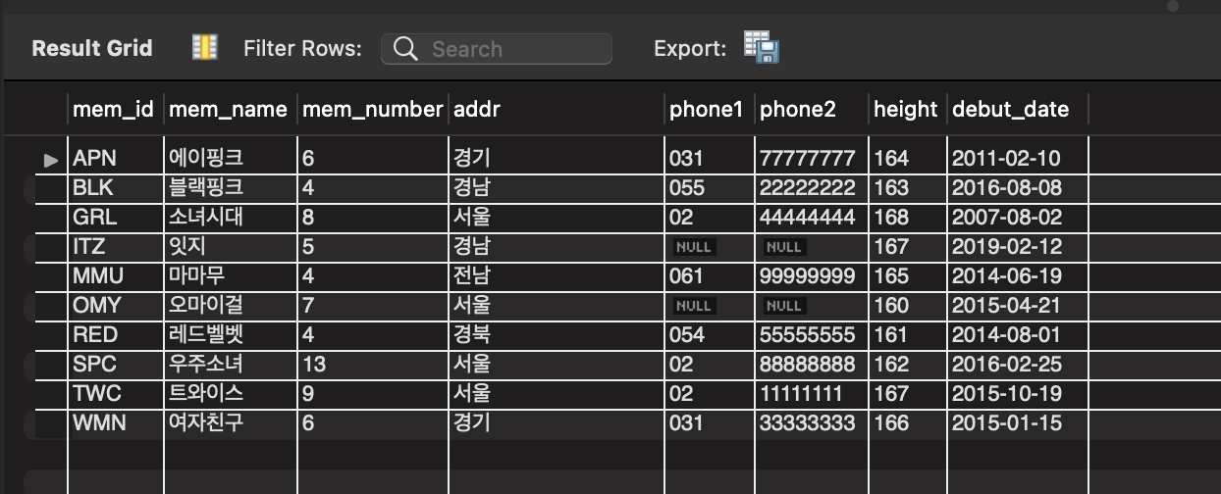Click the debut_date column header
Image resolution: width=1221 pixels, height=494 pixels.
[1017, 109]
